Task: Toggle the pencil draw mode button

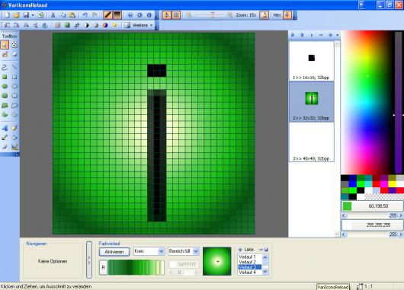Action: pos(107,15)
